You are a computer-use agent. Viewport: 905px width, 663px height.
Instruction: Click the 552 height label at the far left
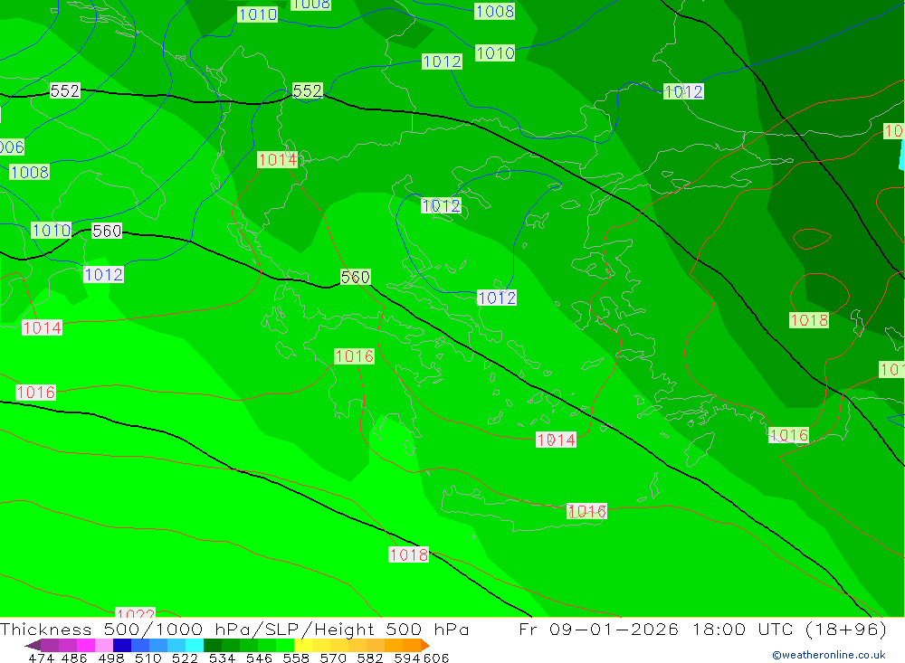(x=64, y=90)
